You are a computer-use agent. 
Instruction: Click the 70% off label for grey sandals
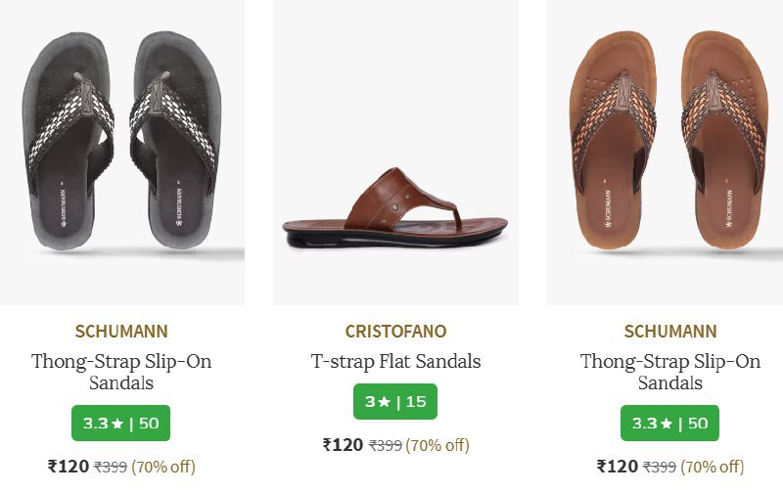click(163, 468)
